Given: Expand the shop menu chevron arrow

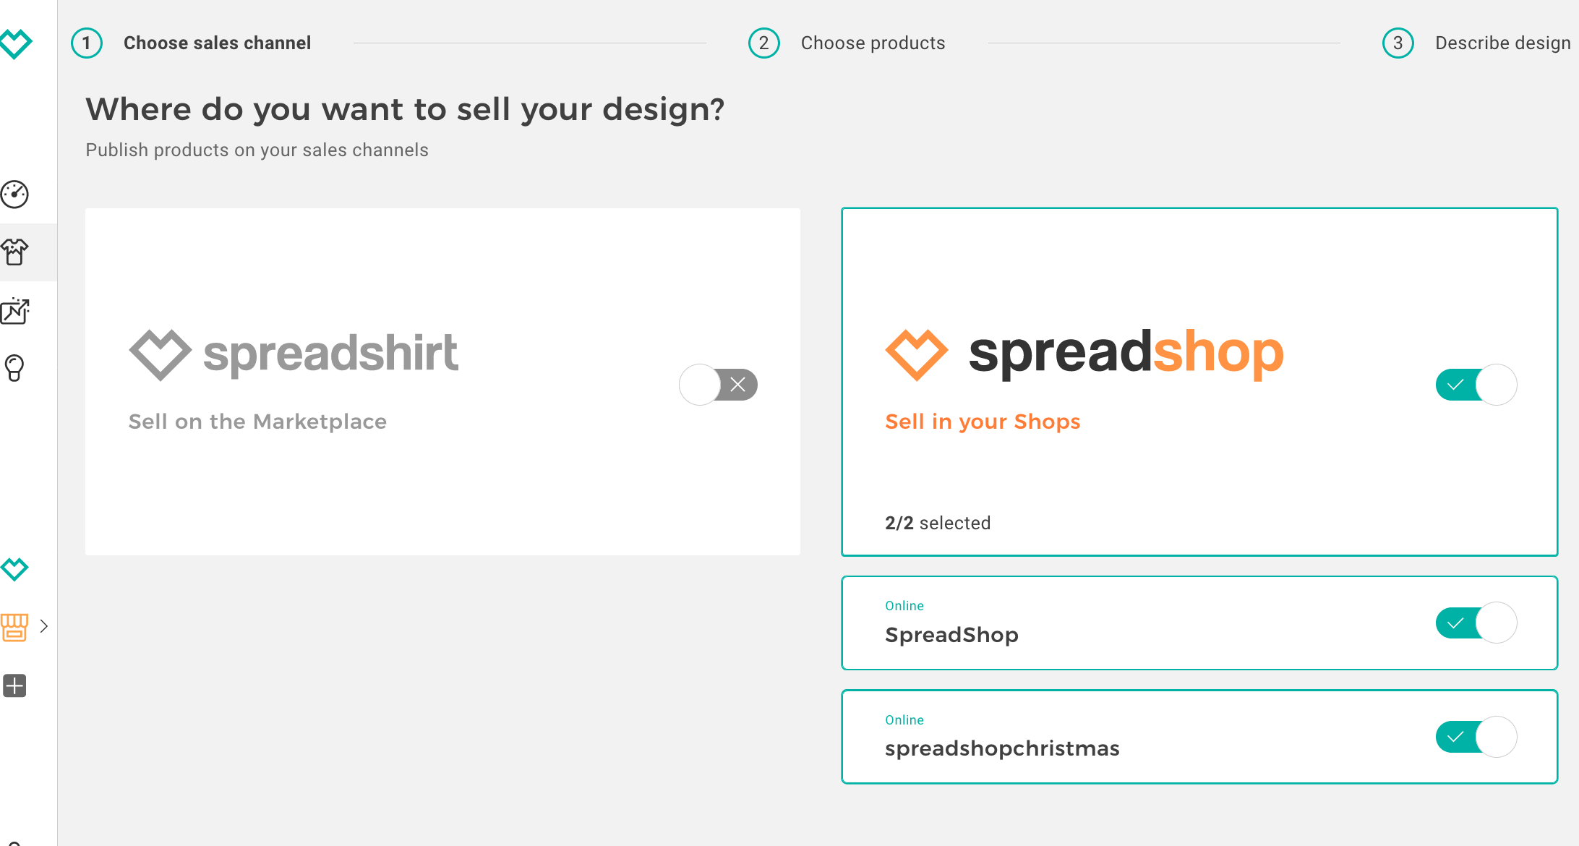Looking at the screenshot, I should 44,626.
